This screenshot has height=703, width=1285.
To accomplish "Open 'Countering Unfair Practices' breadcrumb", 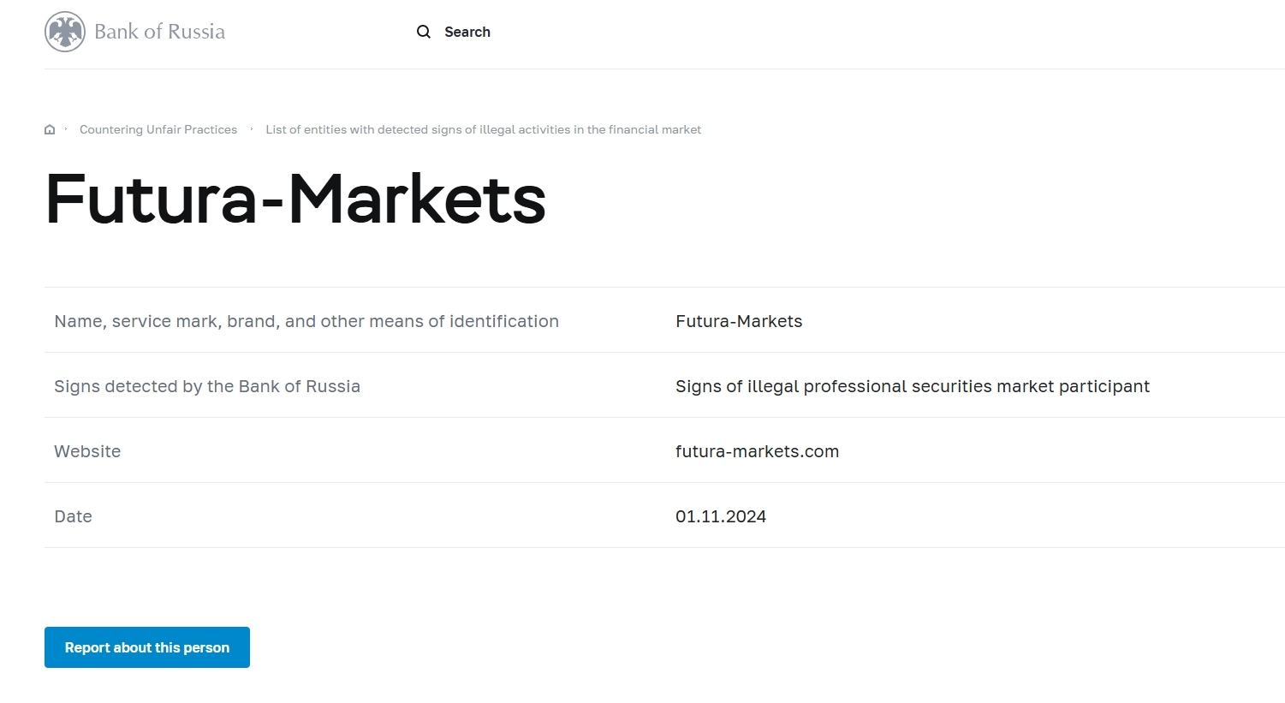I will pyautogui.click(x=158, y=130).
